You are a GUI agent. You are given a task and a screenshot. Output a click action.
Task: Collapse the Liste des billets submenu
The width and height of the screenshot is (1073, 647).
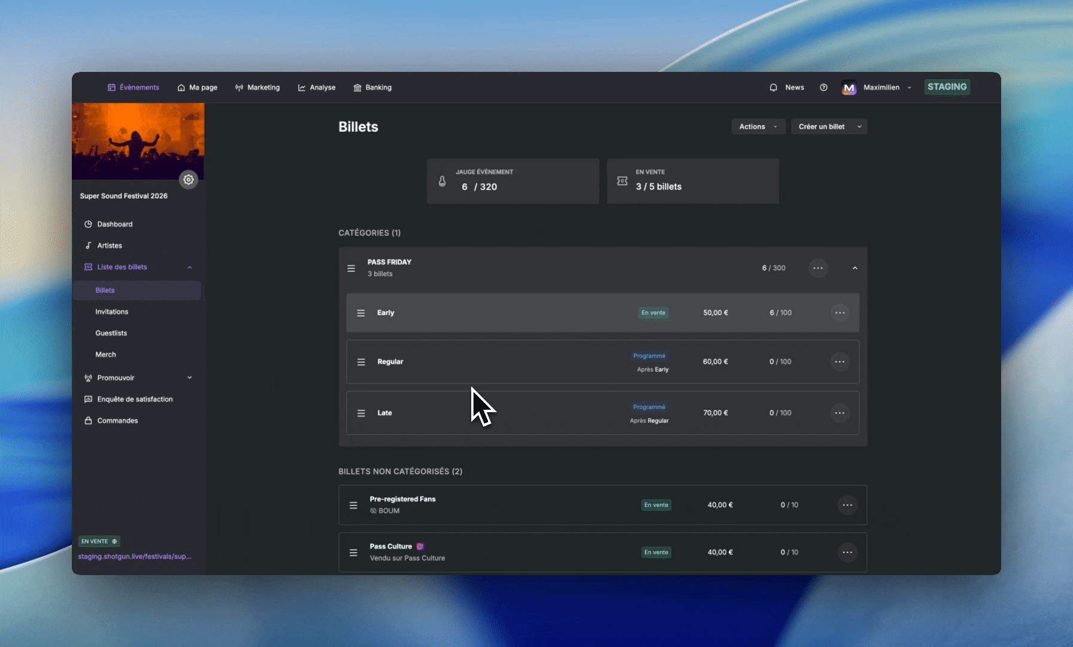pos(190,267)
